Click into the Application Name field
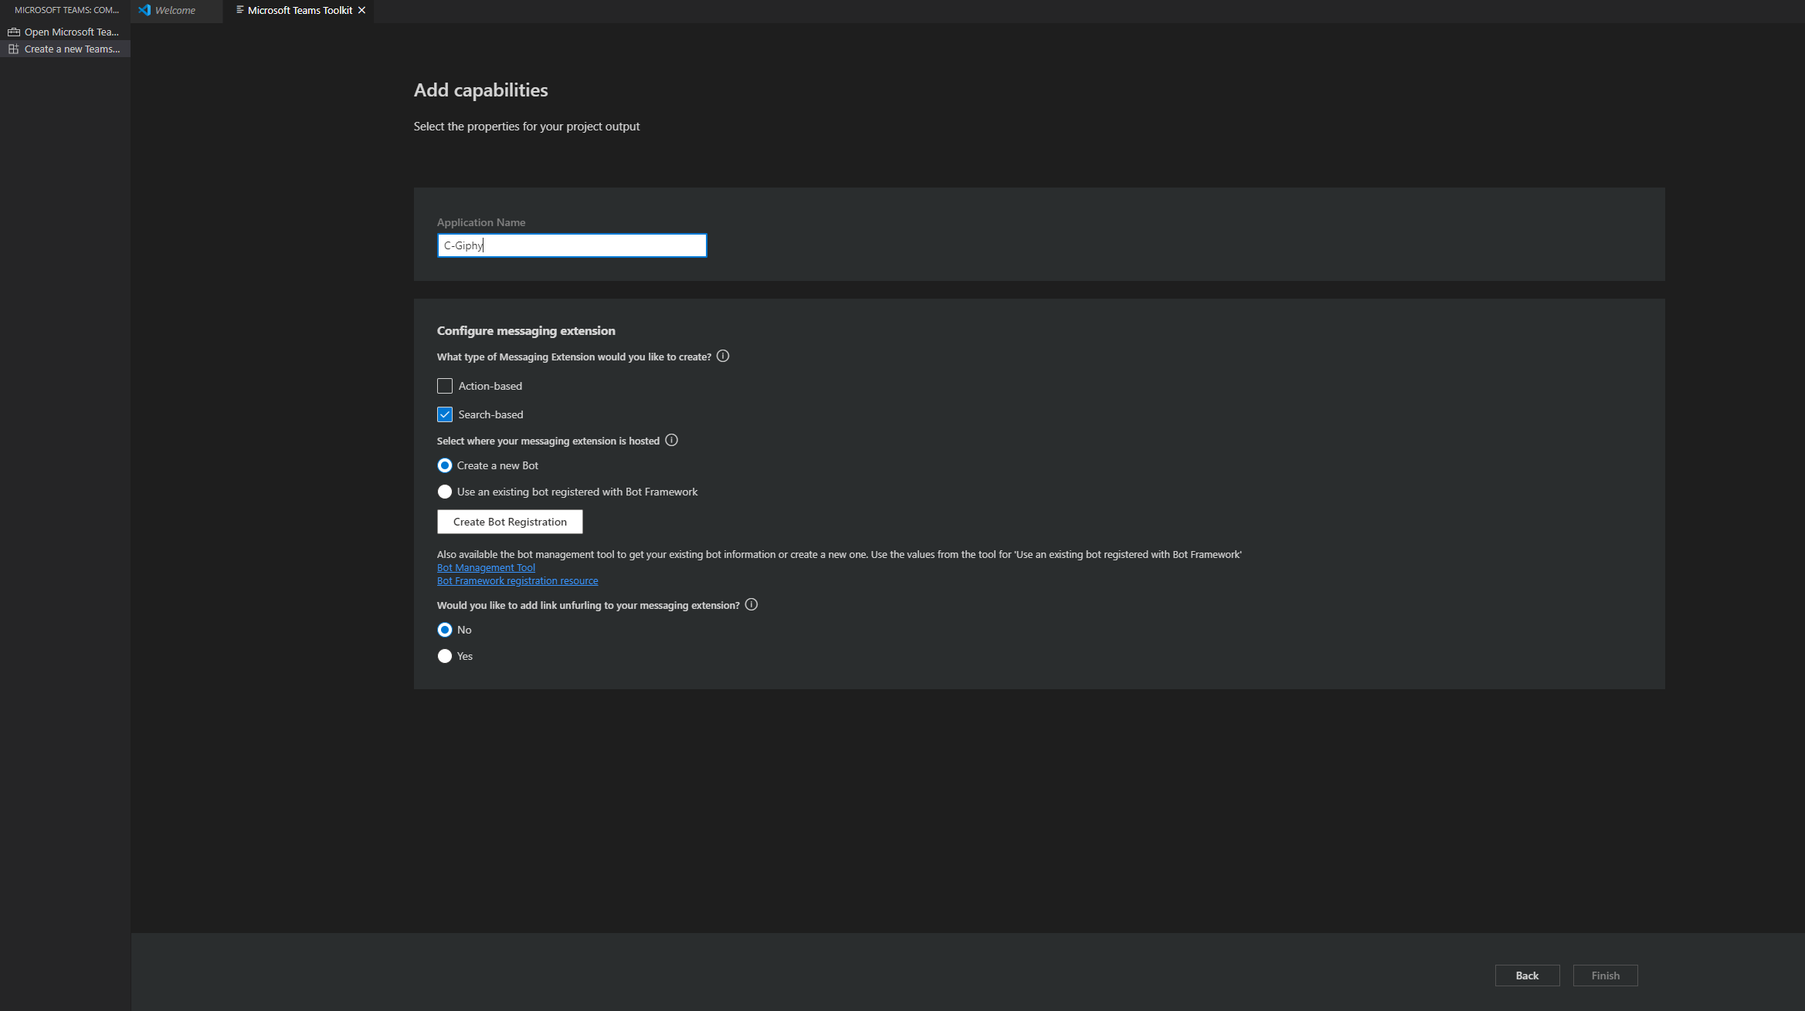Image resolution: width=1805 pixels, height=1011 pixels. [x=572, y=245]
